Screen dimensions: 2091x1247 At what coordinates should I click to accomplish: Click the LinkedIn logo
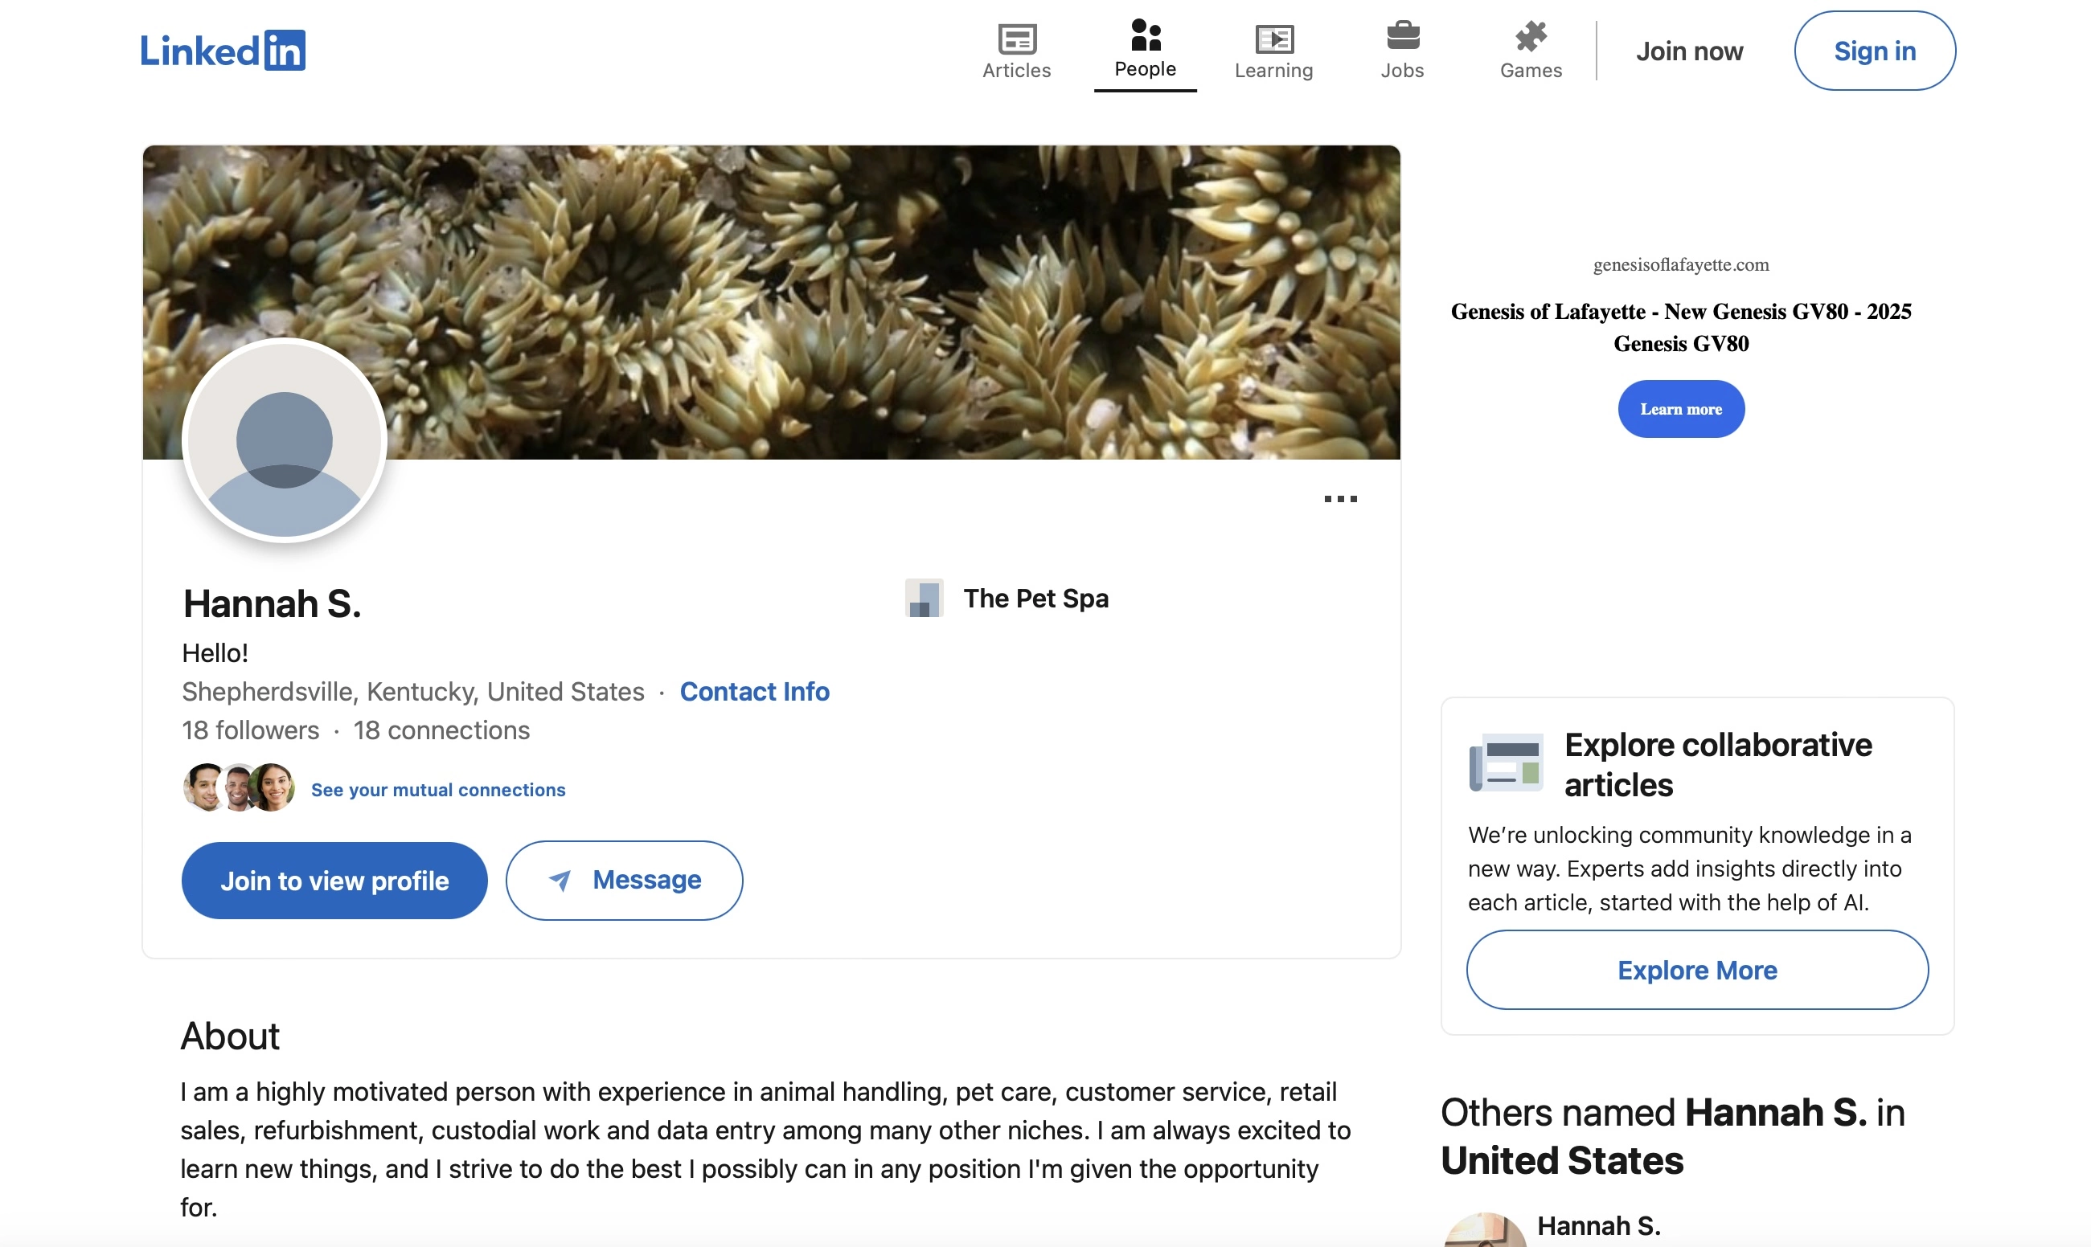(x=222, y=51)
